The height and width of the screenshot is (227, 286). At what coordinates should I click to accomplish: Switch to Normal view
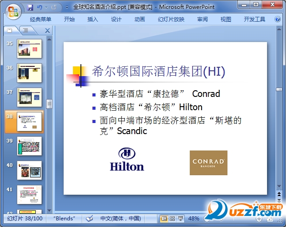pyautogui.click(x=164, y=219)
